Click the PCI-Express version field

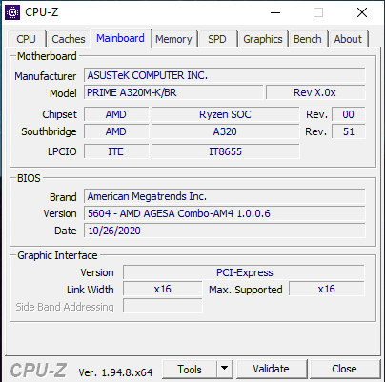point(244,272)
